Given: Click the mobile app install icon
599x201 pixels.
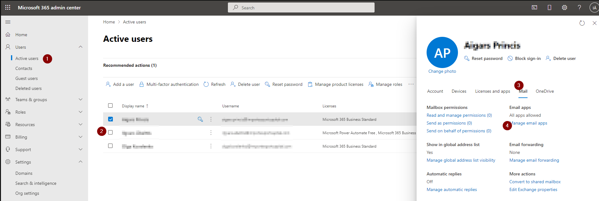Looking at the screenshot, I should [x=549, y=7].
